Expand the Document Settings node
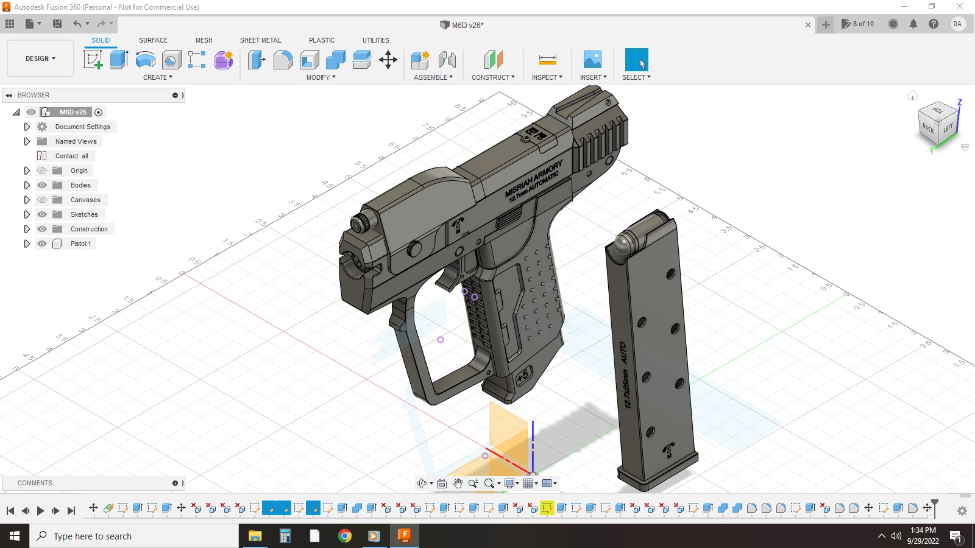Image resolution: width=975 pixels, height=548 pixels. tap(27, 127)
